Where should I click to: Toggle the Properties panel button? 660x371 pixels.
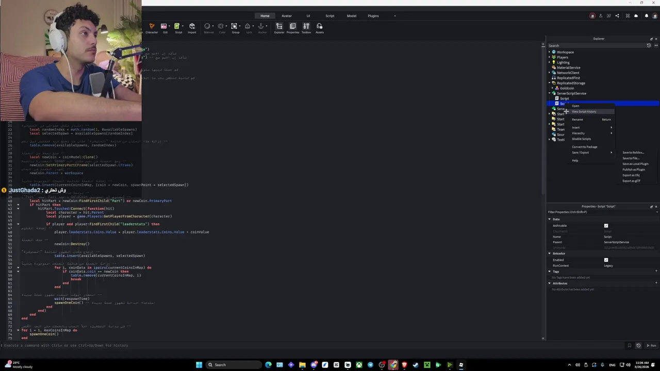click(x=292, y=28)
